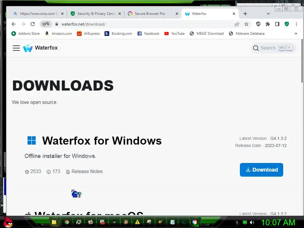Viewport: 304px width, 228px height.
Task: Click the Angry Birds start button
Action: [x=8, y=222]
